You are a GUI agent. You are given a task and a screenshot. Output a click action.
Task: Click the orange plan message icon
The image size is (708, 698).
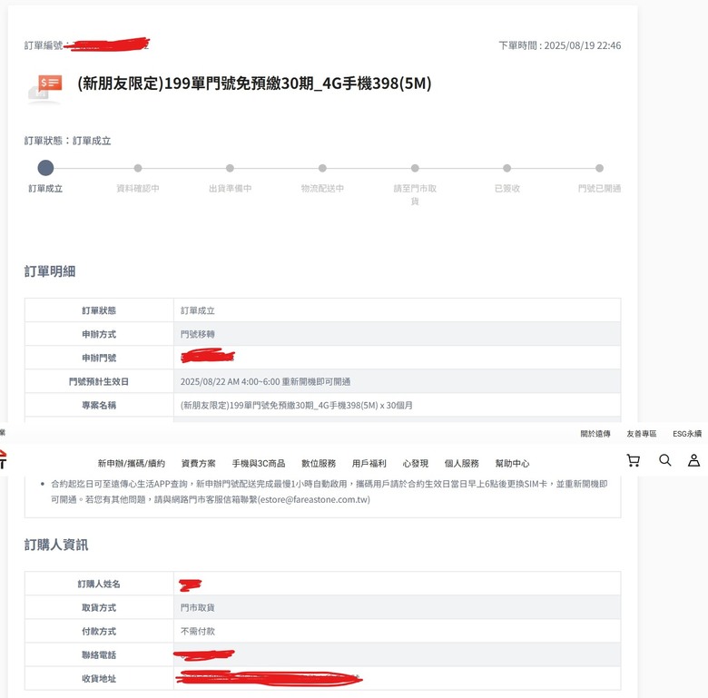pyautogui.click(x=45, y=87)
